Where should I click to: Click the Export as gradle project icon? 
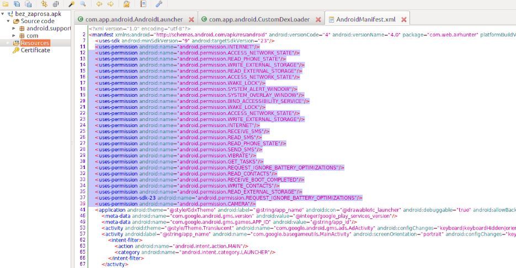(29, 4)
